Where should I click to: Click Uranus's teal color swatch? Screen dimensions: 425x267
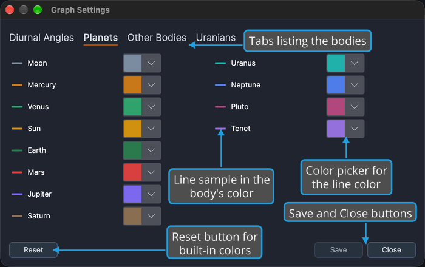point(336,63)
